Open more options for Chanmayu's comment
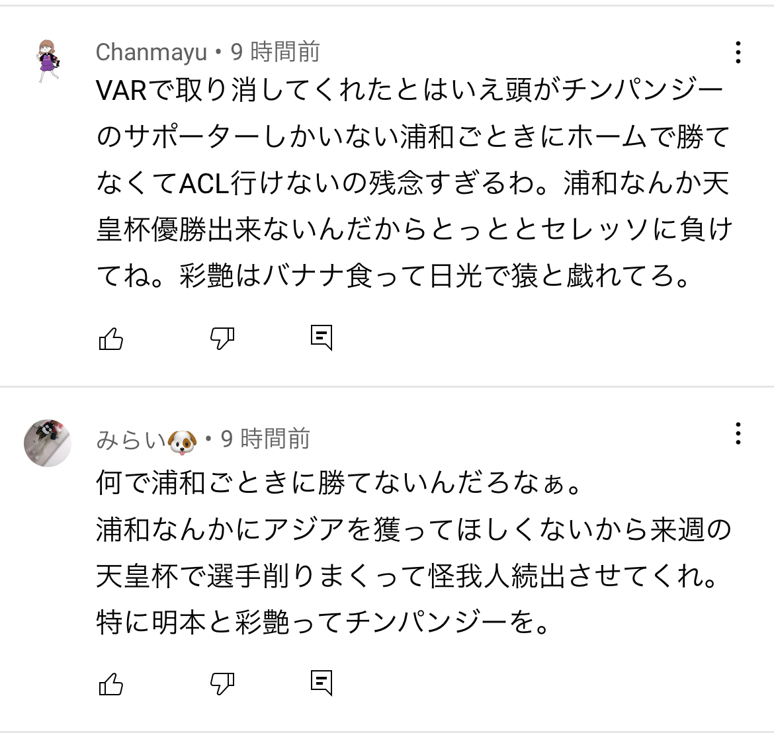This screenshot has height=735, width=774. [x=738, y=52]
